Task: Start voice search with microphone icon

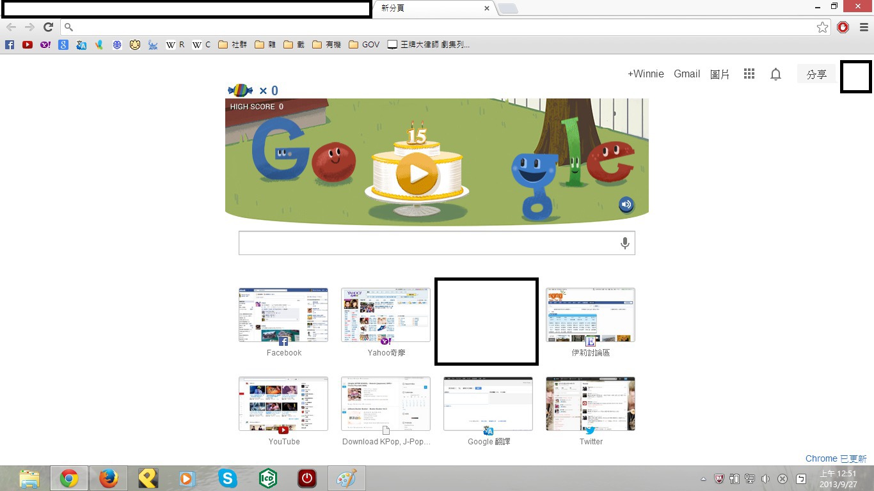Action: 624,243
